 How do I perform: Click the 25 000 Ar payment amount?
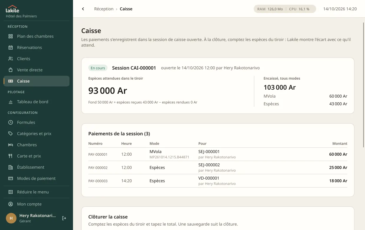[x=338, y=167]
